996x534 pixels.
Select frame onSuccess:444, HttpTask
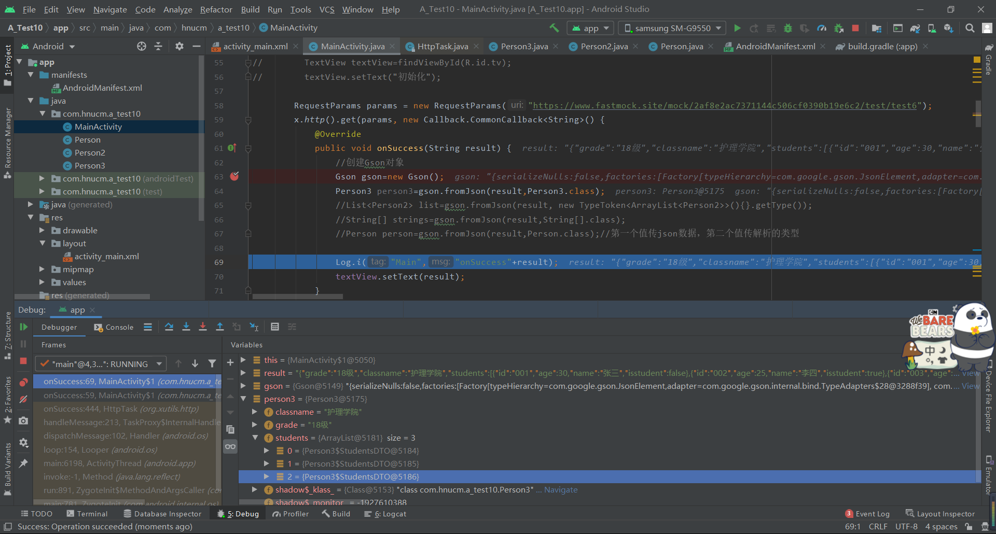(x=121, y=409)
